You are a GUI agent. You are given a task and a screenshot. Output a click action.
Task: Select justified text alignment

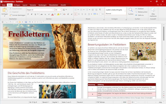tap(85, 14)
